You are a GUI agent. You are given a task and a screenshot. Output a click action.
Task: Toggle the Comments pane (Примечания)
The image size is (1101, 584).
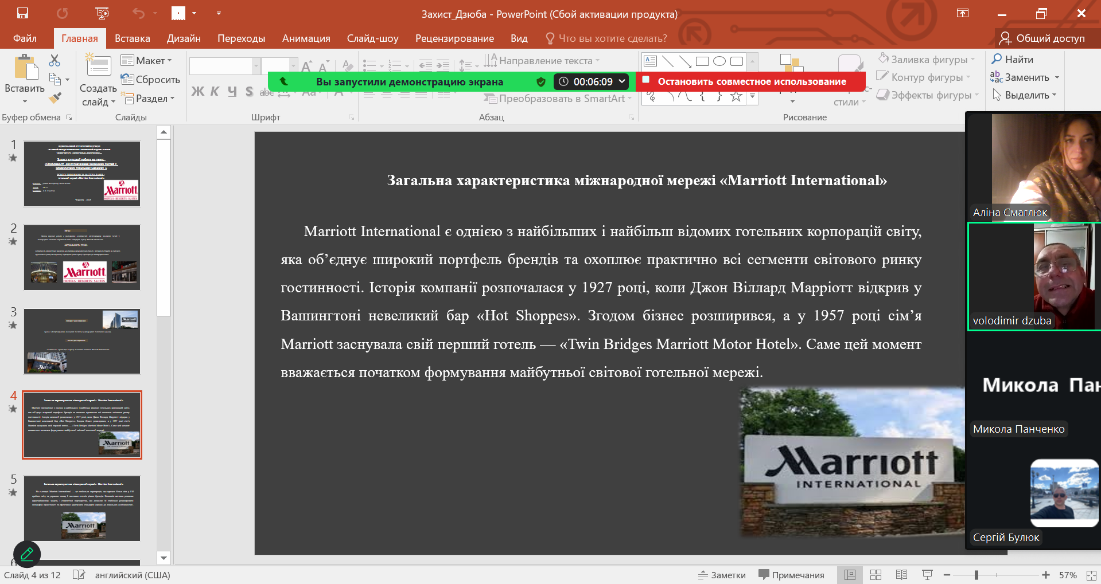click(791, 575)
